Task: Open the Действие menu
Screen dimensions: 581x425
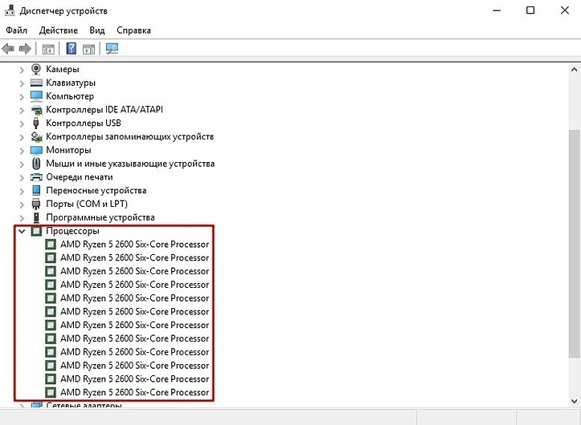Action: [58, 30]
